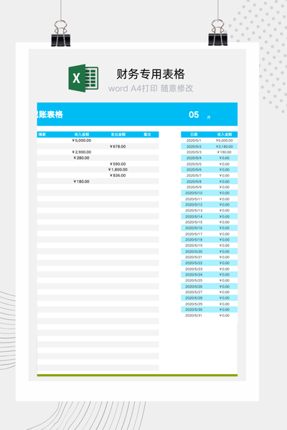Select the 摘要 column header
Image resolution: width=287 pixels, height=430 pixels.
coord(42,135)
